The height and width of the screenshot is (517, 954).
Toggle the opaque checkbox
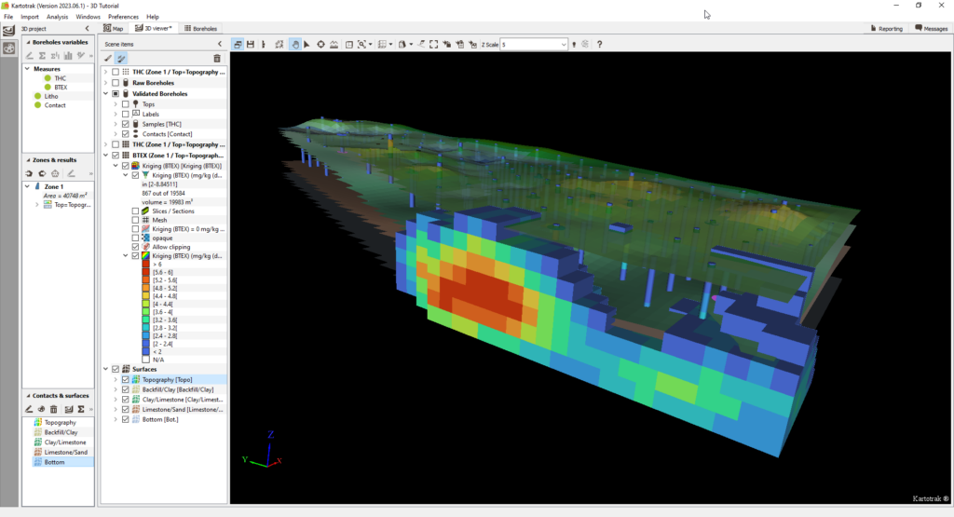click(x=136, y=238)
